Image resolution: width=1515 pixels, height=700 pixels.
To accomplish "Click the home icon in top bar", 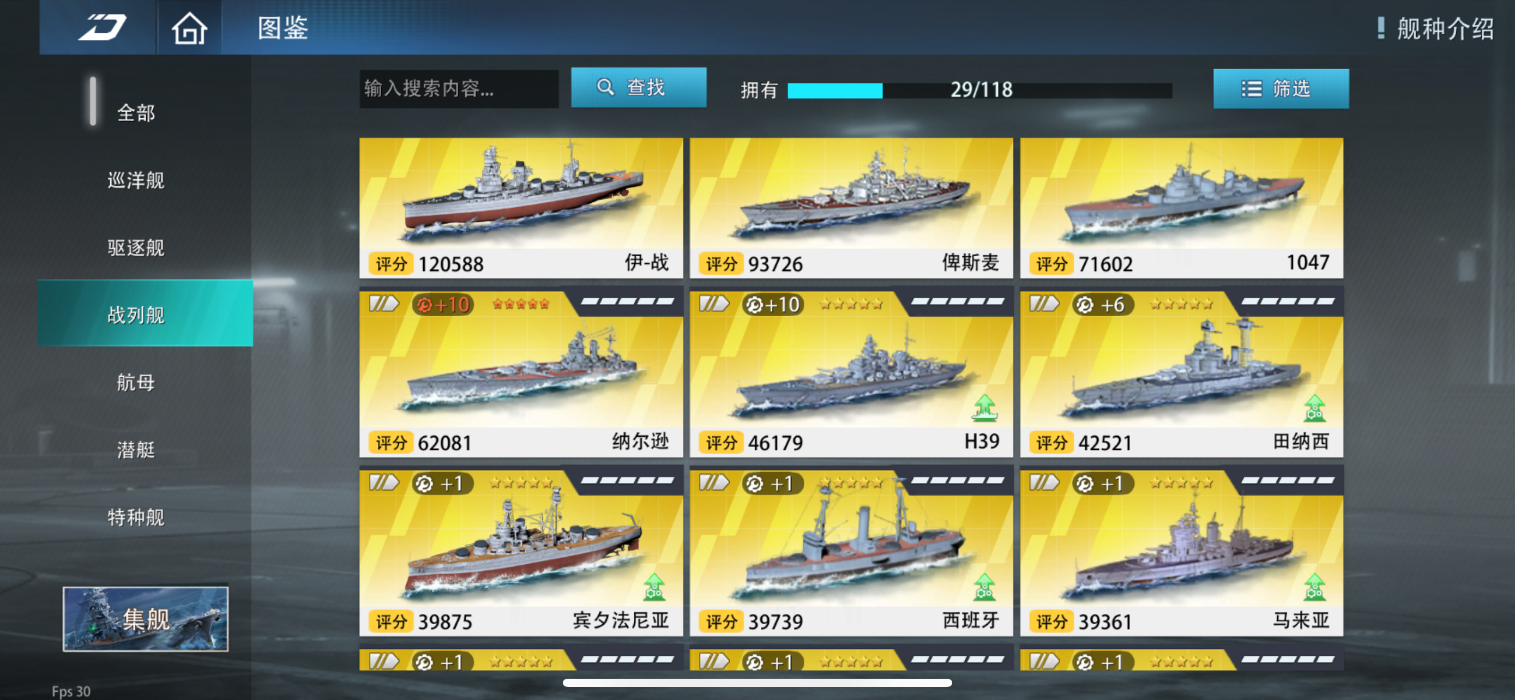I will click(189, 28).
